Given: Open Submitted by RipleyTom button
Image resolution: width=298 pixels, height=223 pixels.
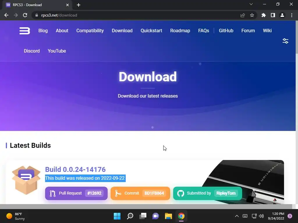Looking at the screenshot, I should pyautogui.click(x=207, y=193).
